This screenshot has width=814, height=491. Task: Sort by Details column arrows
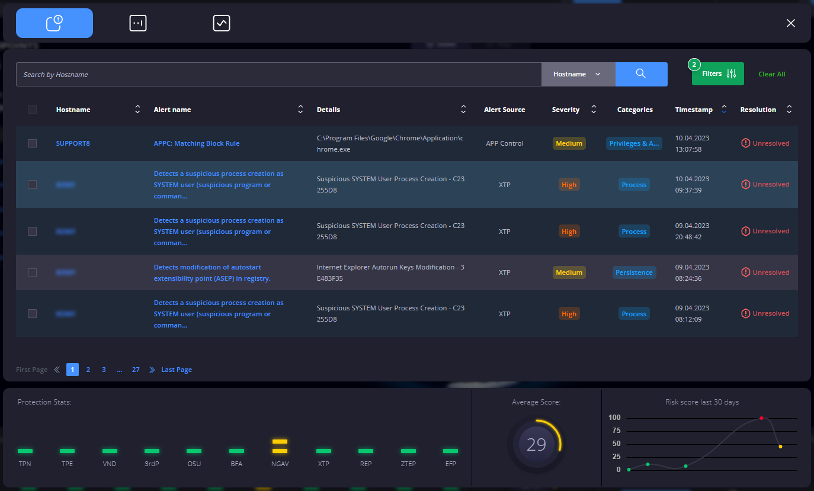click(463, 110)
